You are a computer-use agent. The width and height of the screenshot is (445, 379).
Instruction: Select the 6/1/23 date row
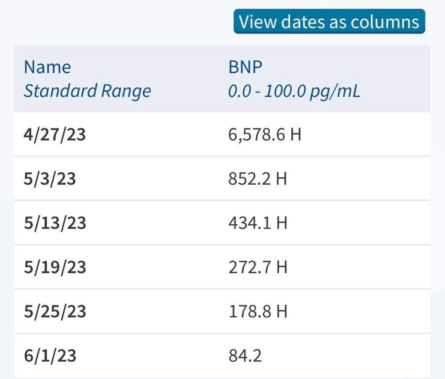click(50, 356)
